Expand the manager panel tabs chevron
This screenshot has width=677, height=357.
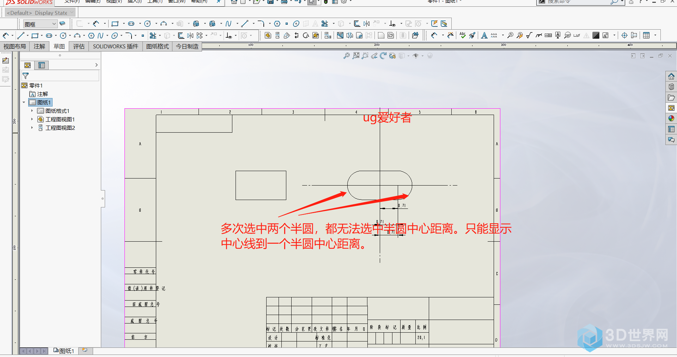96,65
